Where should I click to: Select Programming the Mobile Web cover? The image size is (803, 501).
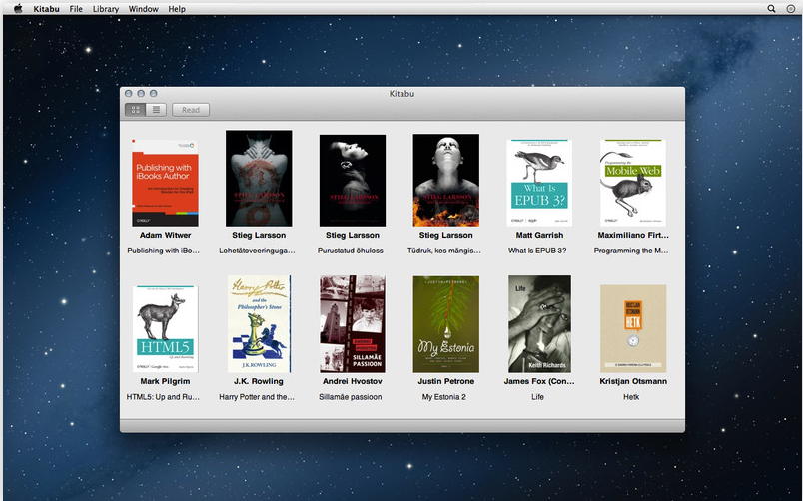coord(633,183)
